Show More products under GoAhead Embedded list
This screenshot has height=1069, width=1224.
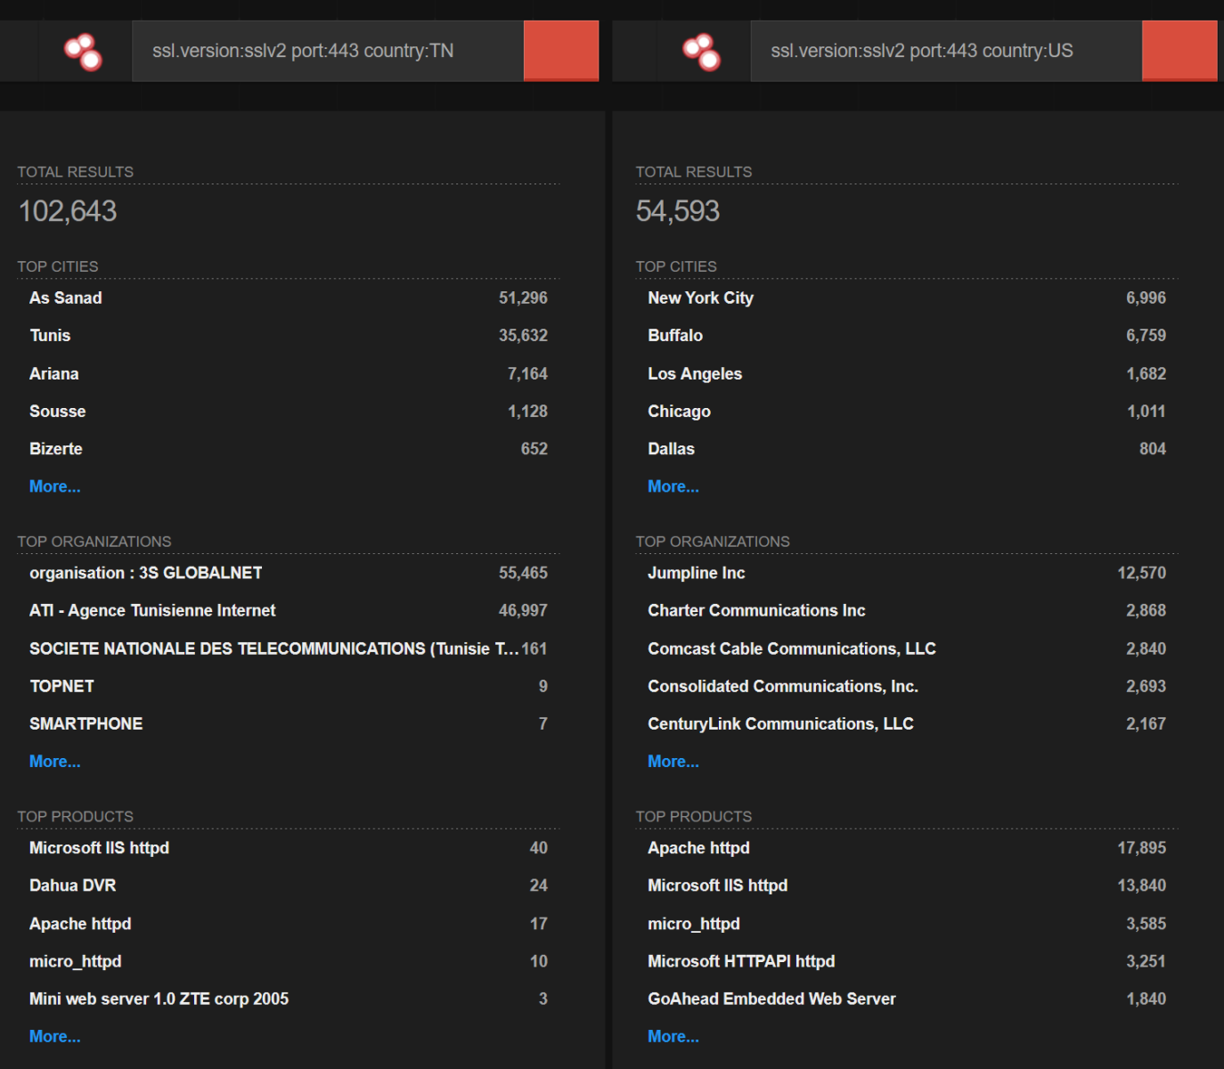(673, 1036)
